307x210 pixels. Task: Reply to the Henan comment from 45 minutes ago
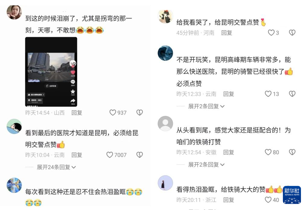pos(227,33)
